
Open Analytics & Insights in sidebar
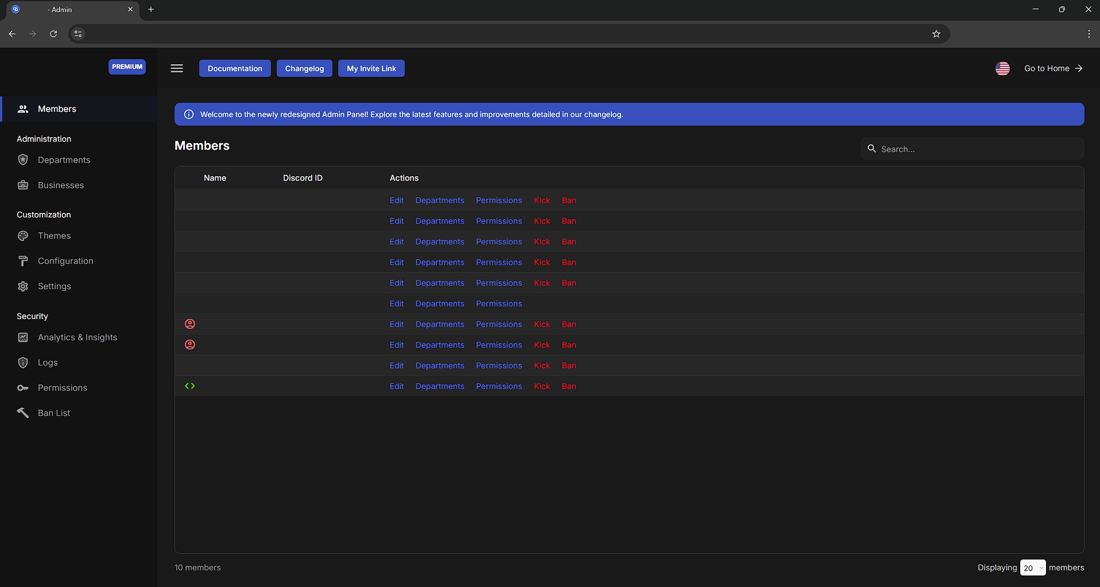tap(77, 337)
